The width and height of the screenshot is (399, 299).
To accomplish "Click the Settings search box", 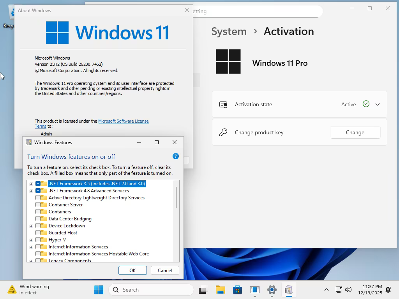I will [x=257, y=11].
